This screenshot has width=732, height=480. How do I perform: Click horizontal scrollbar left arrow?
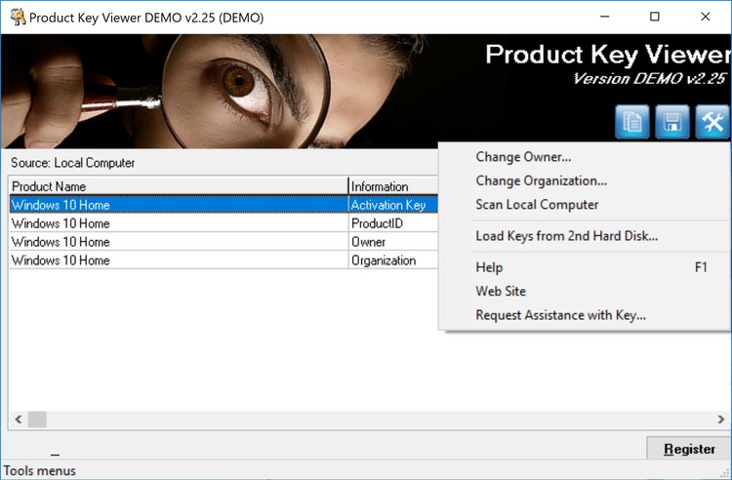click(19, 419)
